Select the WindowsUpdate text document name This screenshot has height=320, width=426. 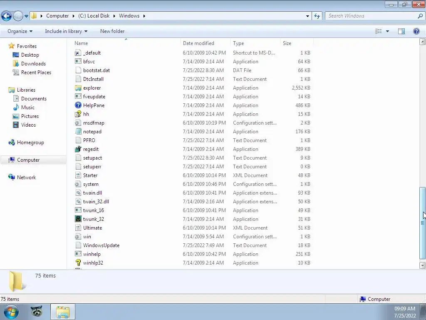tap(101, 245)
